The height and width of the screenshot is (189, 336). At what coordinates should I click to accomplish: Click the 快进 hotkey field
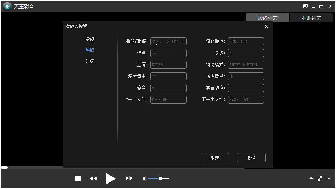click(168, 53)
